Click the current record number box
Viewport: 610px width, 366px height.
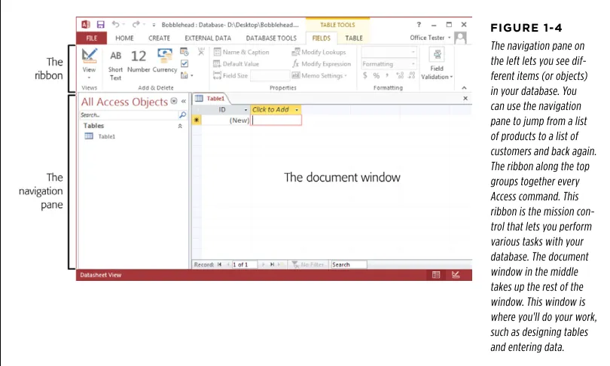click(244, 264)
